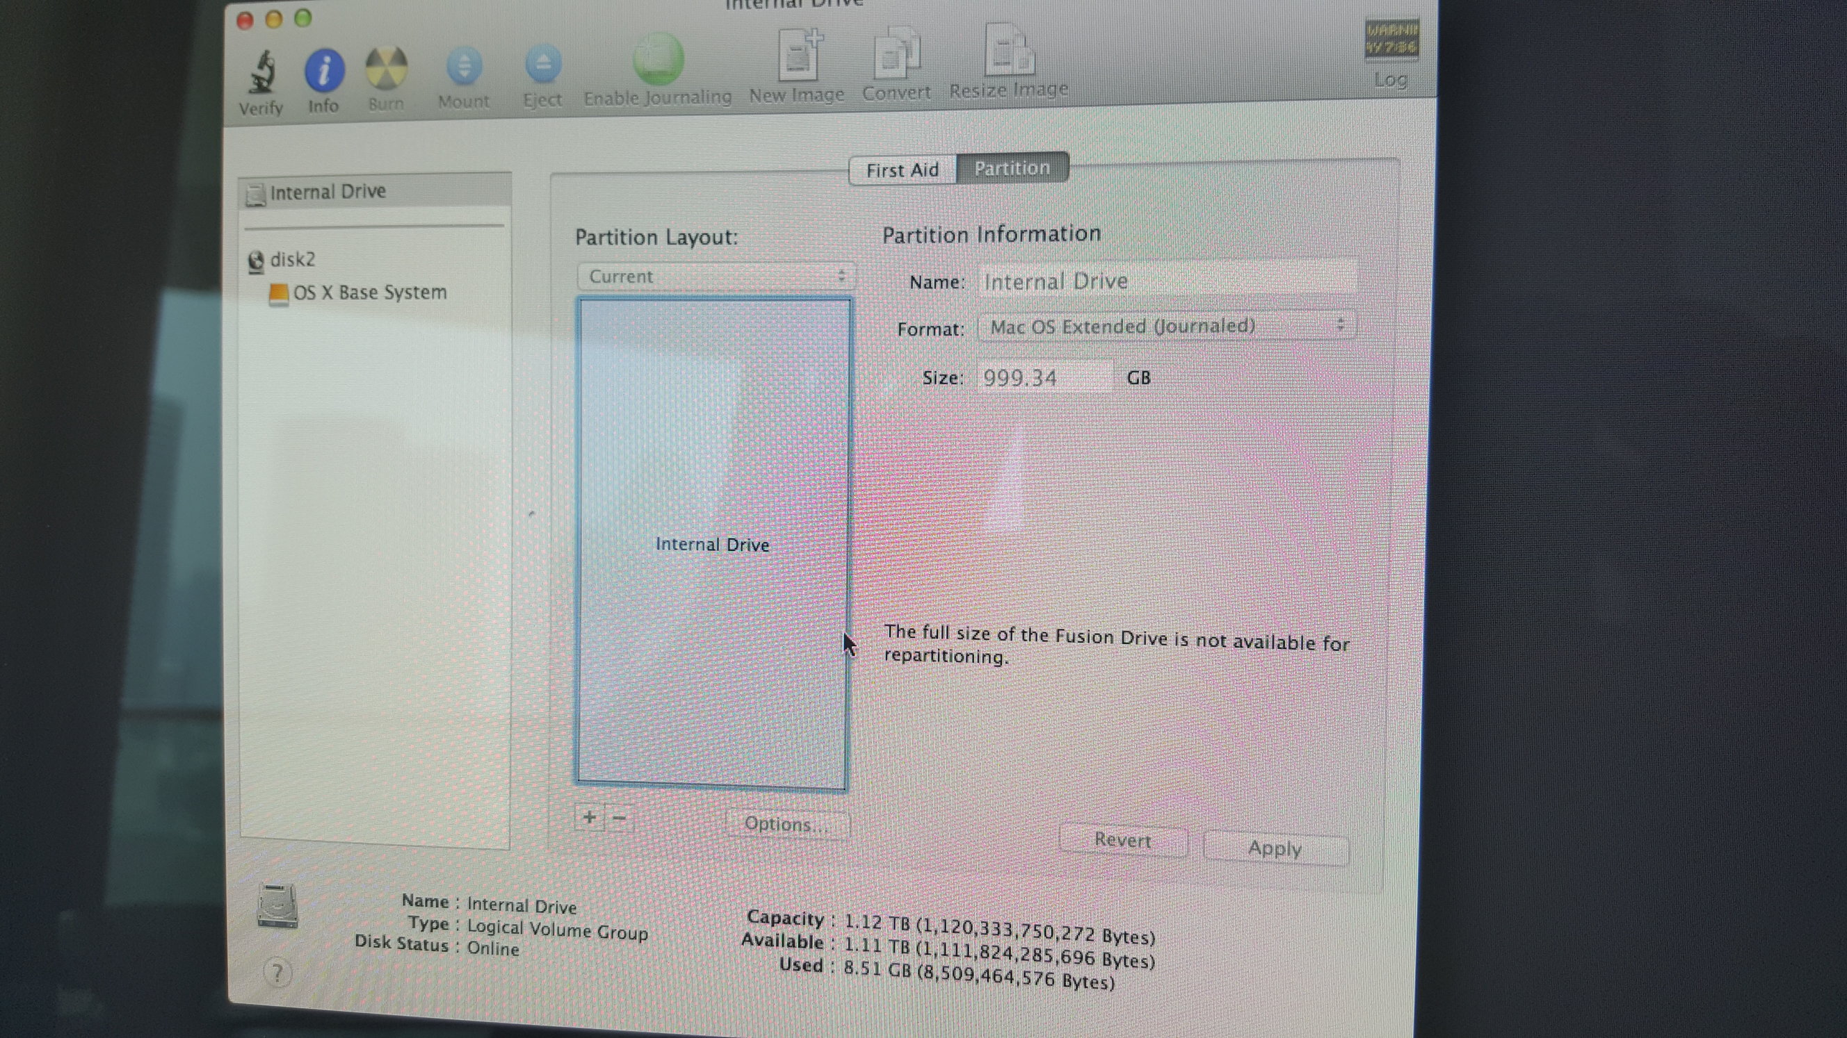Click the Disk Status Online text
Viewport: 1847px width, 1038px height.
tap(493, 948)
